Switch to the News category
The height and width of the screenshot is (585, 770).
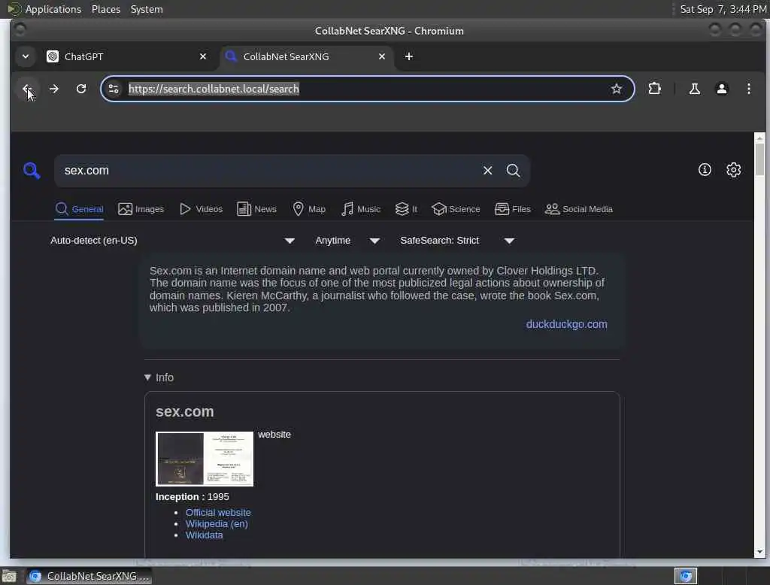[x=256, y=209]
